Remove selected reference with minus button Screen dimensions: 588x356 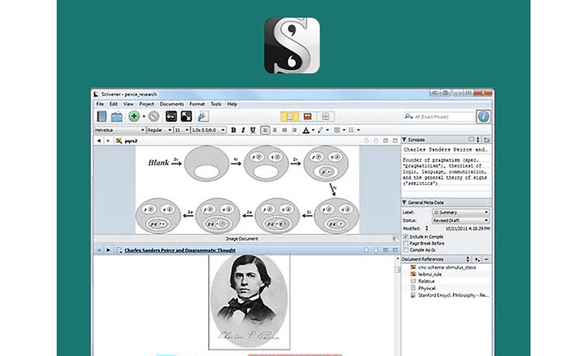[x=486, y=259]
